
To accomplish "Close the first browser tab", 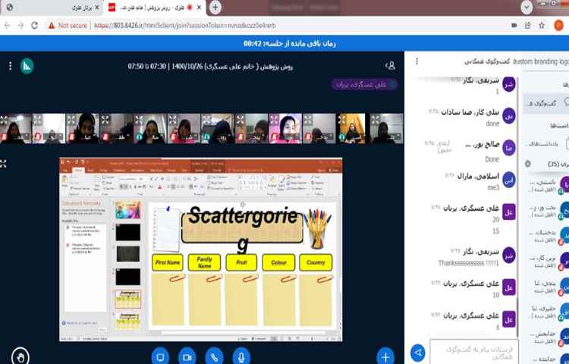I will click(96, 8).
